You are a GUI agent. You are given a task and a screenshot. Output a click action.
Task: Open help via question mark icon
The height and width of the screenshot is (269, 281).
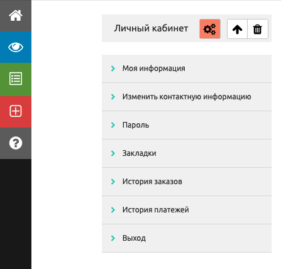point(16,143)
